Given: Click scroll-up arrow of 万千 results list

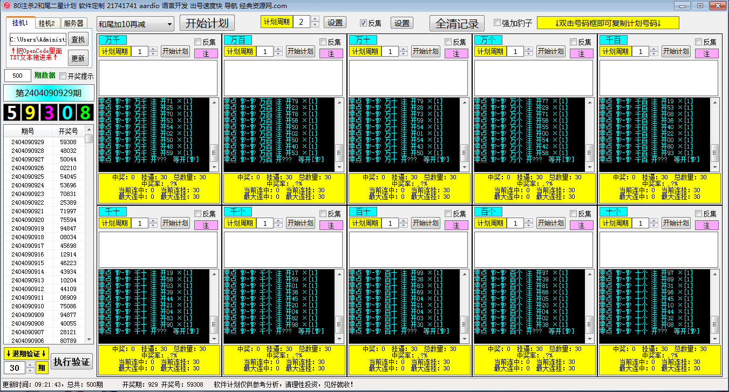Looking at the screenshot, I should pyautogui.click(x=214, y=103).
